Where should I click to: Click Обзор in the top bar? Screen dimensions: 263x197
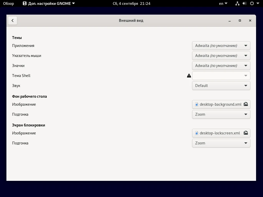[x=9, y=4]
